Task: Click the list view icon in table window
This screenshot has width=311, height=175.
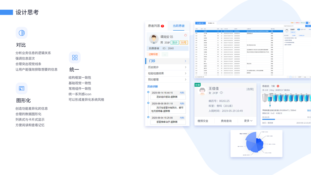Action: click(307, 23)
